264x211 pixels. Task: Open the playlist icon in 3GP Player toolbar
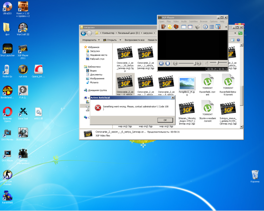click(212, 27)
